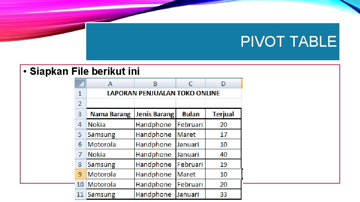Select row 3 header
Screen dimensions: 360x202
click(x=80, y=114)
